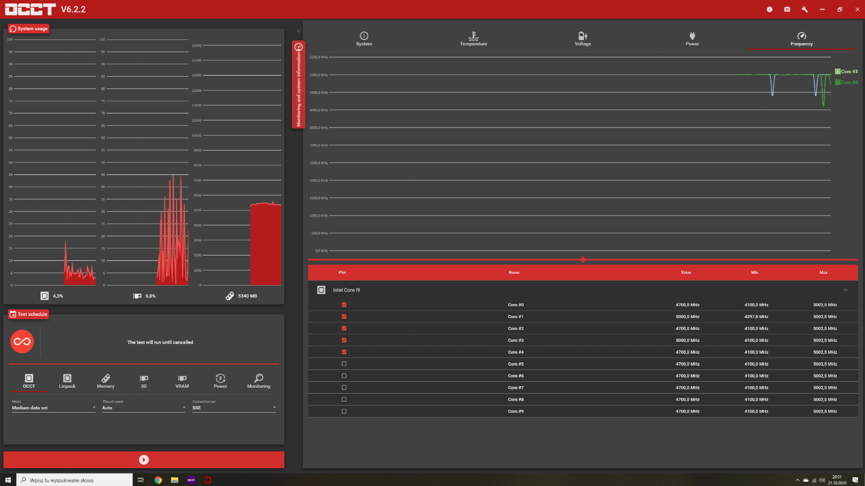Collapse the left panel with the arrow
Screen dimensions: 865x486
tap(298, 31)
